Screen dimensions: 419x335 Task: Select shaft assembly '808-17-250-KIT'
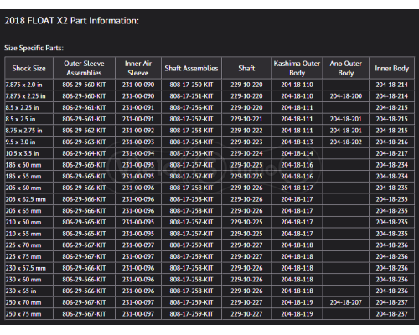click(191, 85)
